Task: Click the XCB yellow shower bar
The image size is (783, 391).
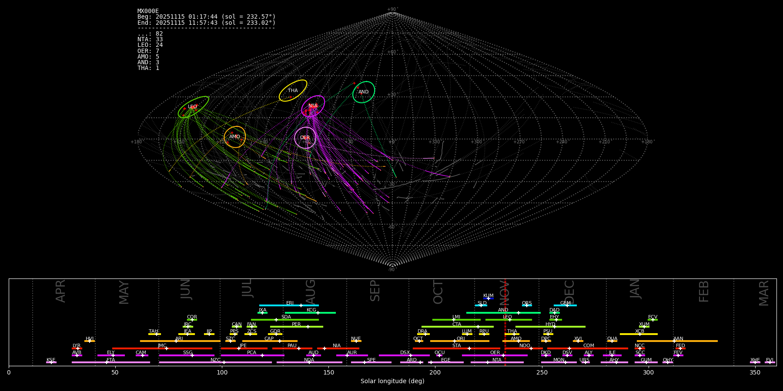Action: [x=639, y=334]
